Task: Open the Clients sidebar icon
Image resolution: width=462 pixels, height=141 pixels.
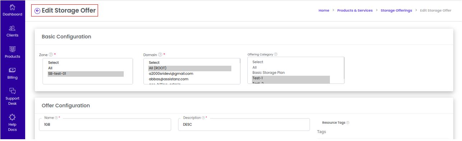Action: pyautogui.click(x=12, y=28)
